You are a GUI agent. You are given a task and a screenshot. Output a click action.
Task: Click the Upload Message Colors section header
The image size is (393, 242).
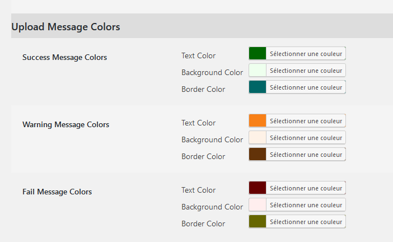tap(65, 27)
